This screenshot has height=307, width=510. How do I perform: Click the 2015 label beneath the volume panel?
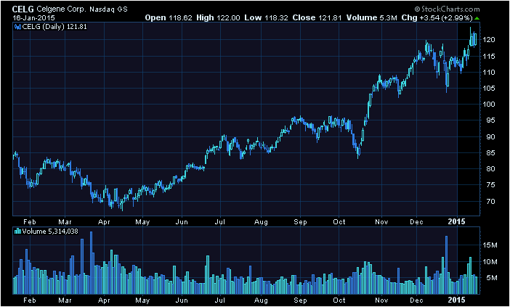tap(457, 299)
